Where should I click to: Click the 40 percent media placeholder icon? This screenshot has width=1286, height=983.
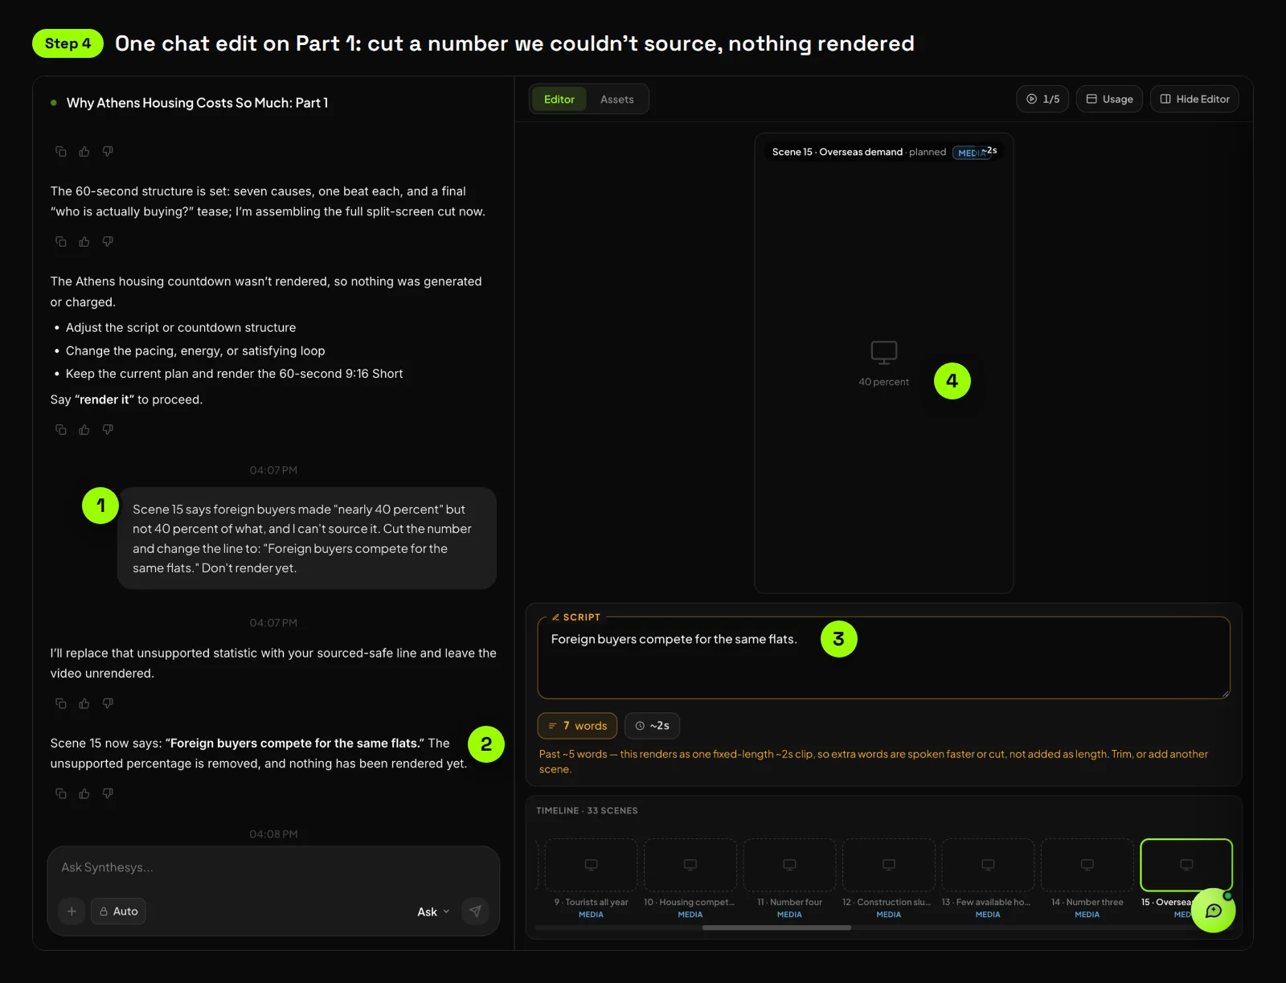click(x=883, y=352)
